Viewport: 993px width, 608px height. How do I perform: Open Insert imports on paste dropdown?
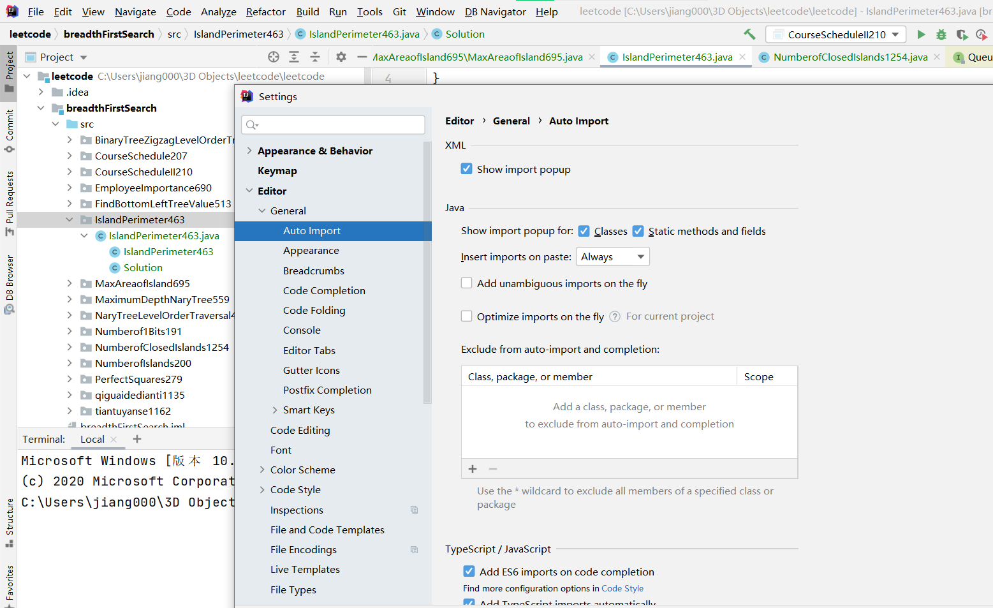(612, 256)
